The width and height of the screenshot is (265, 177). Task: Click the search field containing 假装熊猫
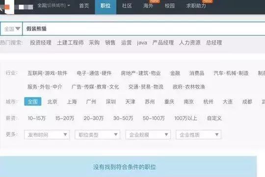[144, 29]
